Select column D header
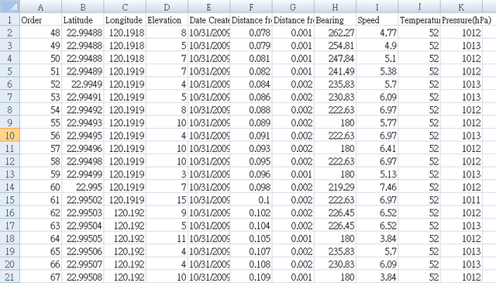 tap(167, 6)
